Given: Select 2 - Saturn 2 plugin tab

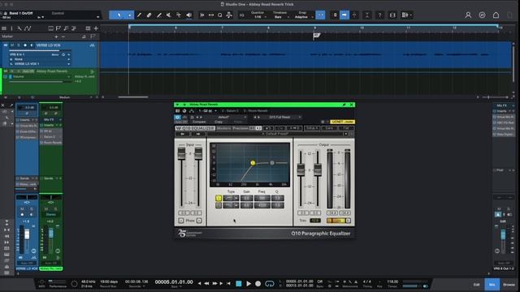Looking at the screenshot, I should click(x=230, y=111).
